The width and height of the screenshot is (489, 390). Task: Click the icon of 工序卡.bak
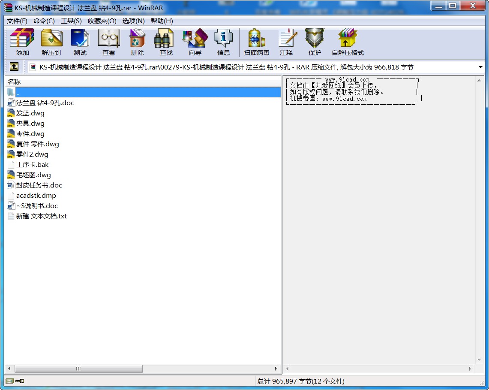point(11,165)
